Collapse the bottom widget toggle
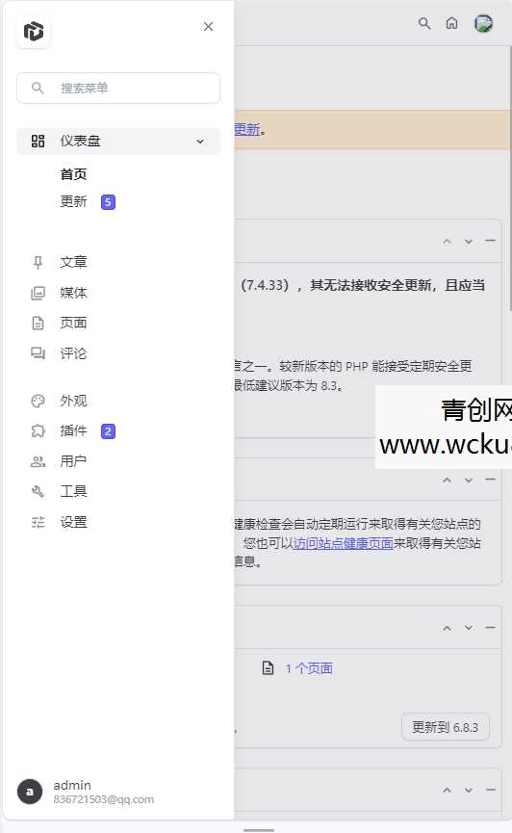 490,790
